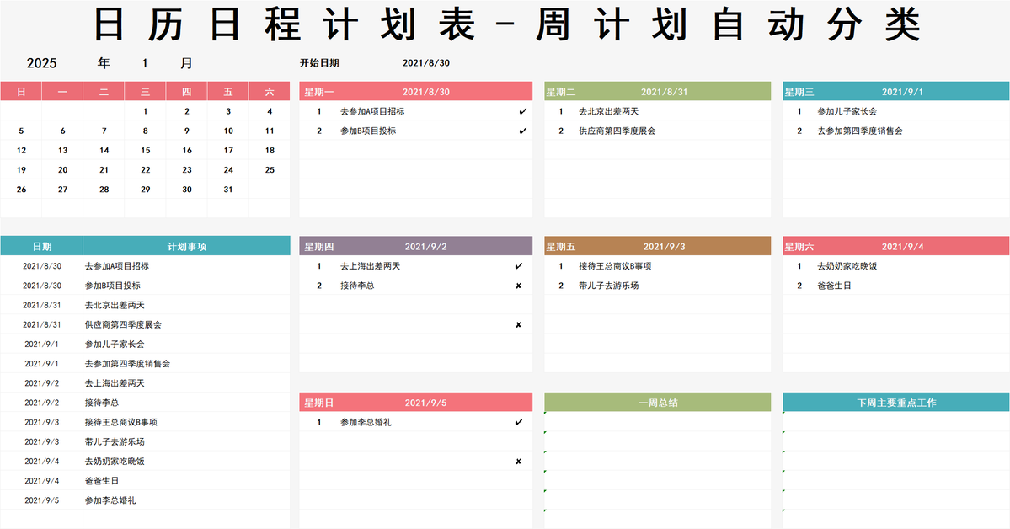
Task: Click the calendar weekday header 六
Action: 270,92
